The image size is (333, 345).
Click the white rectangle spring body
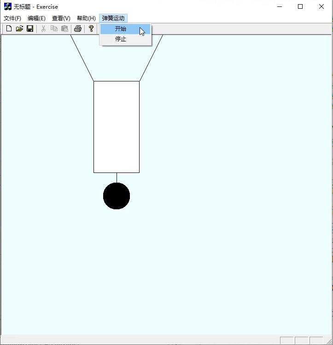point(117,127)
